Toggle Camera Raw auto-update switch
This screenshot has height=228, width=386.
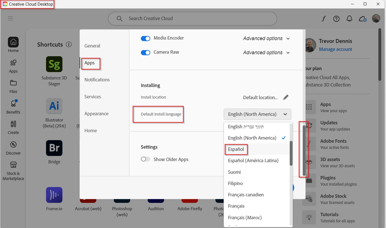145,53
